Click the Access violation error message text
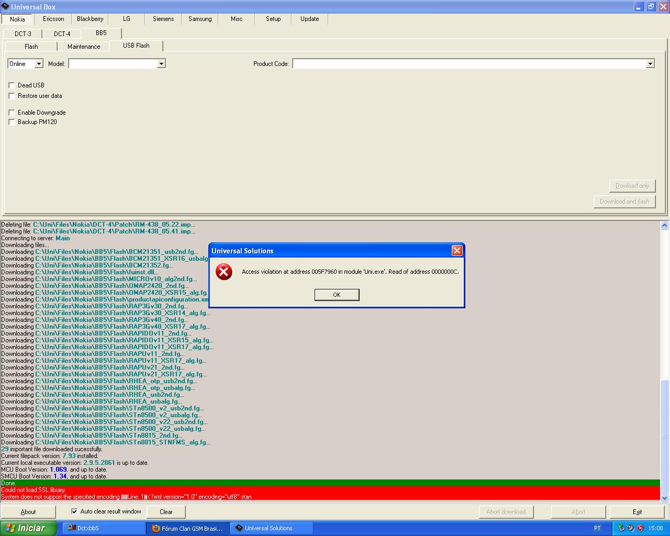This screenshot has height=536, width=670. pos(350,272)
